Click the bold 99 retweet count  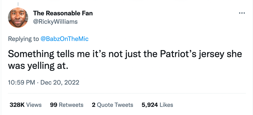tap(53, 105)
